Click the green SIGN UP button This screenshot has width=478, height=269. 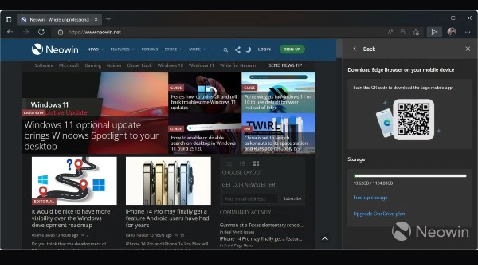coord(292,49)
